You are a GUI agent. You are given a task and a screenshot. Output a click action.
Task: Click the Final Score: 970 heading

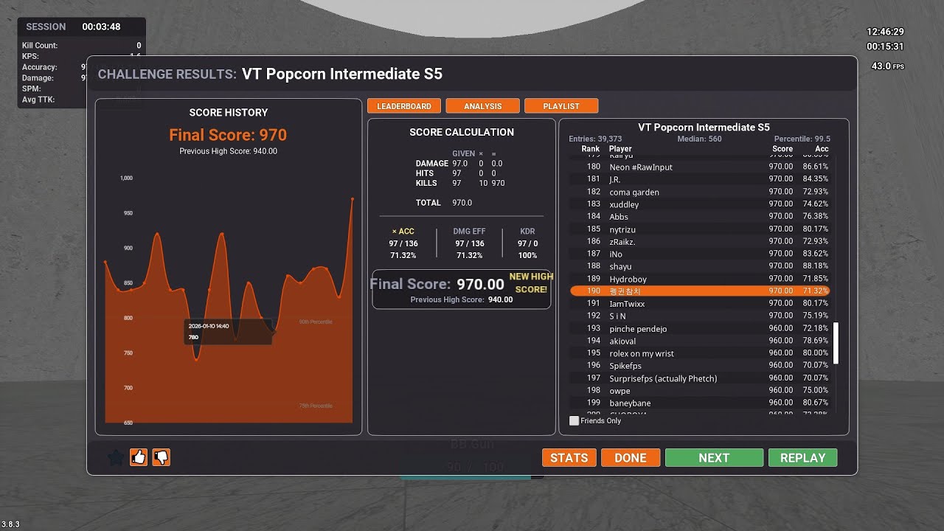coord(228,135)
